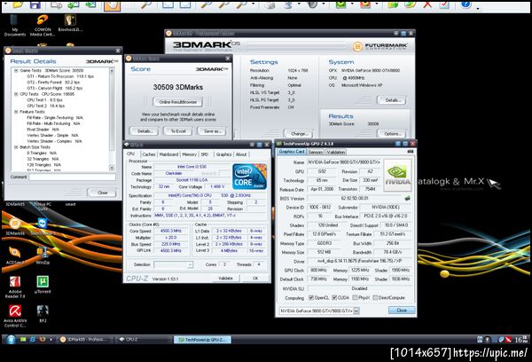Click the floppy disk Save icon in top toolbar
This screenshot has height=362, width=532.
[35, 4]
